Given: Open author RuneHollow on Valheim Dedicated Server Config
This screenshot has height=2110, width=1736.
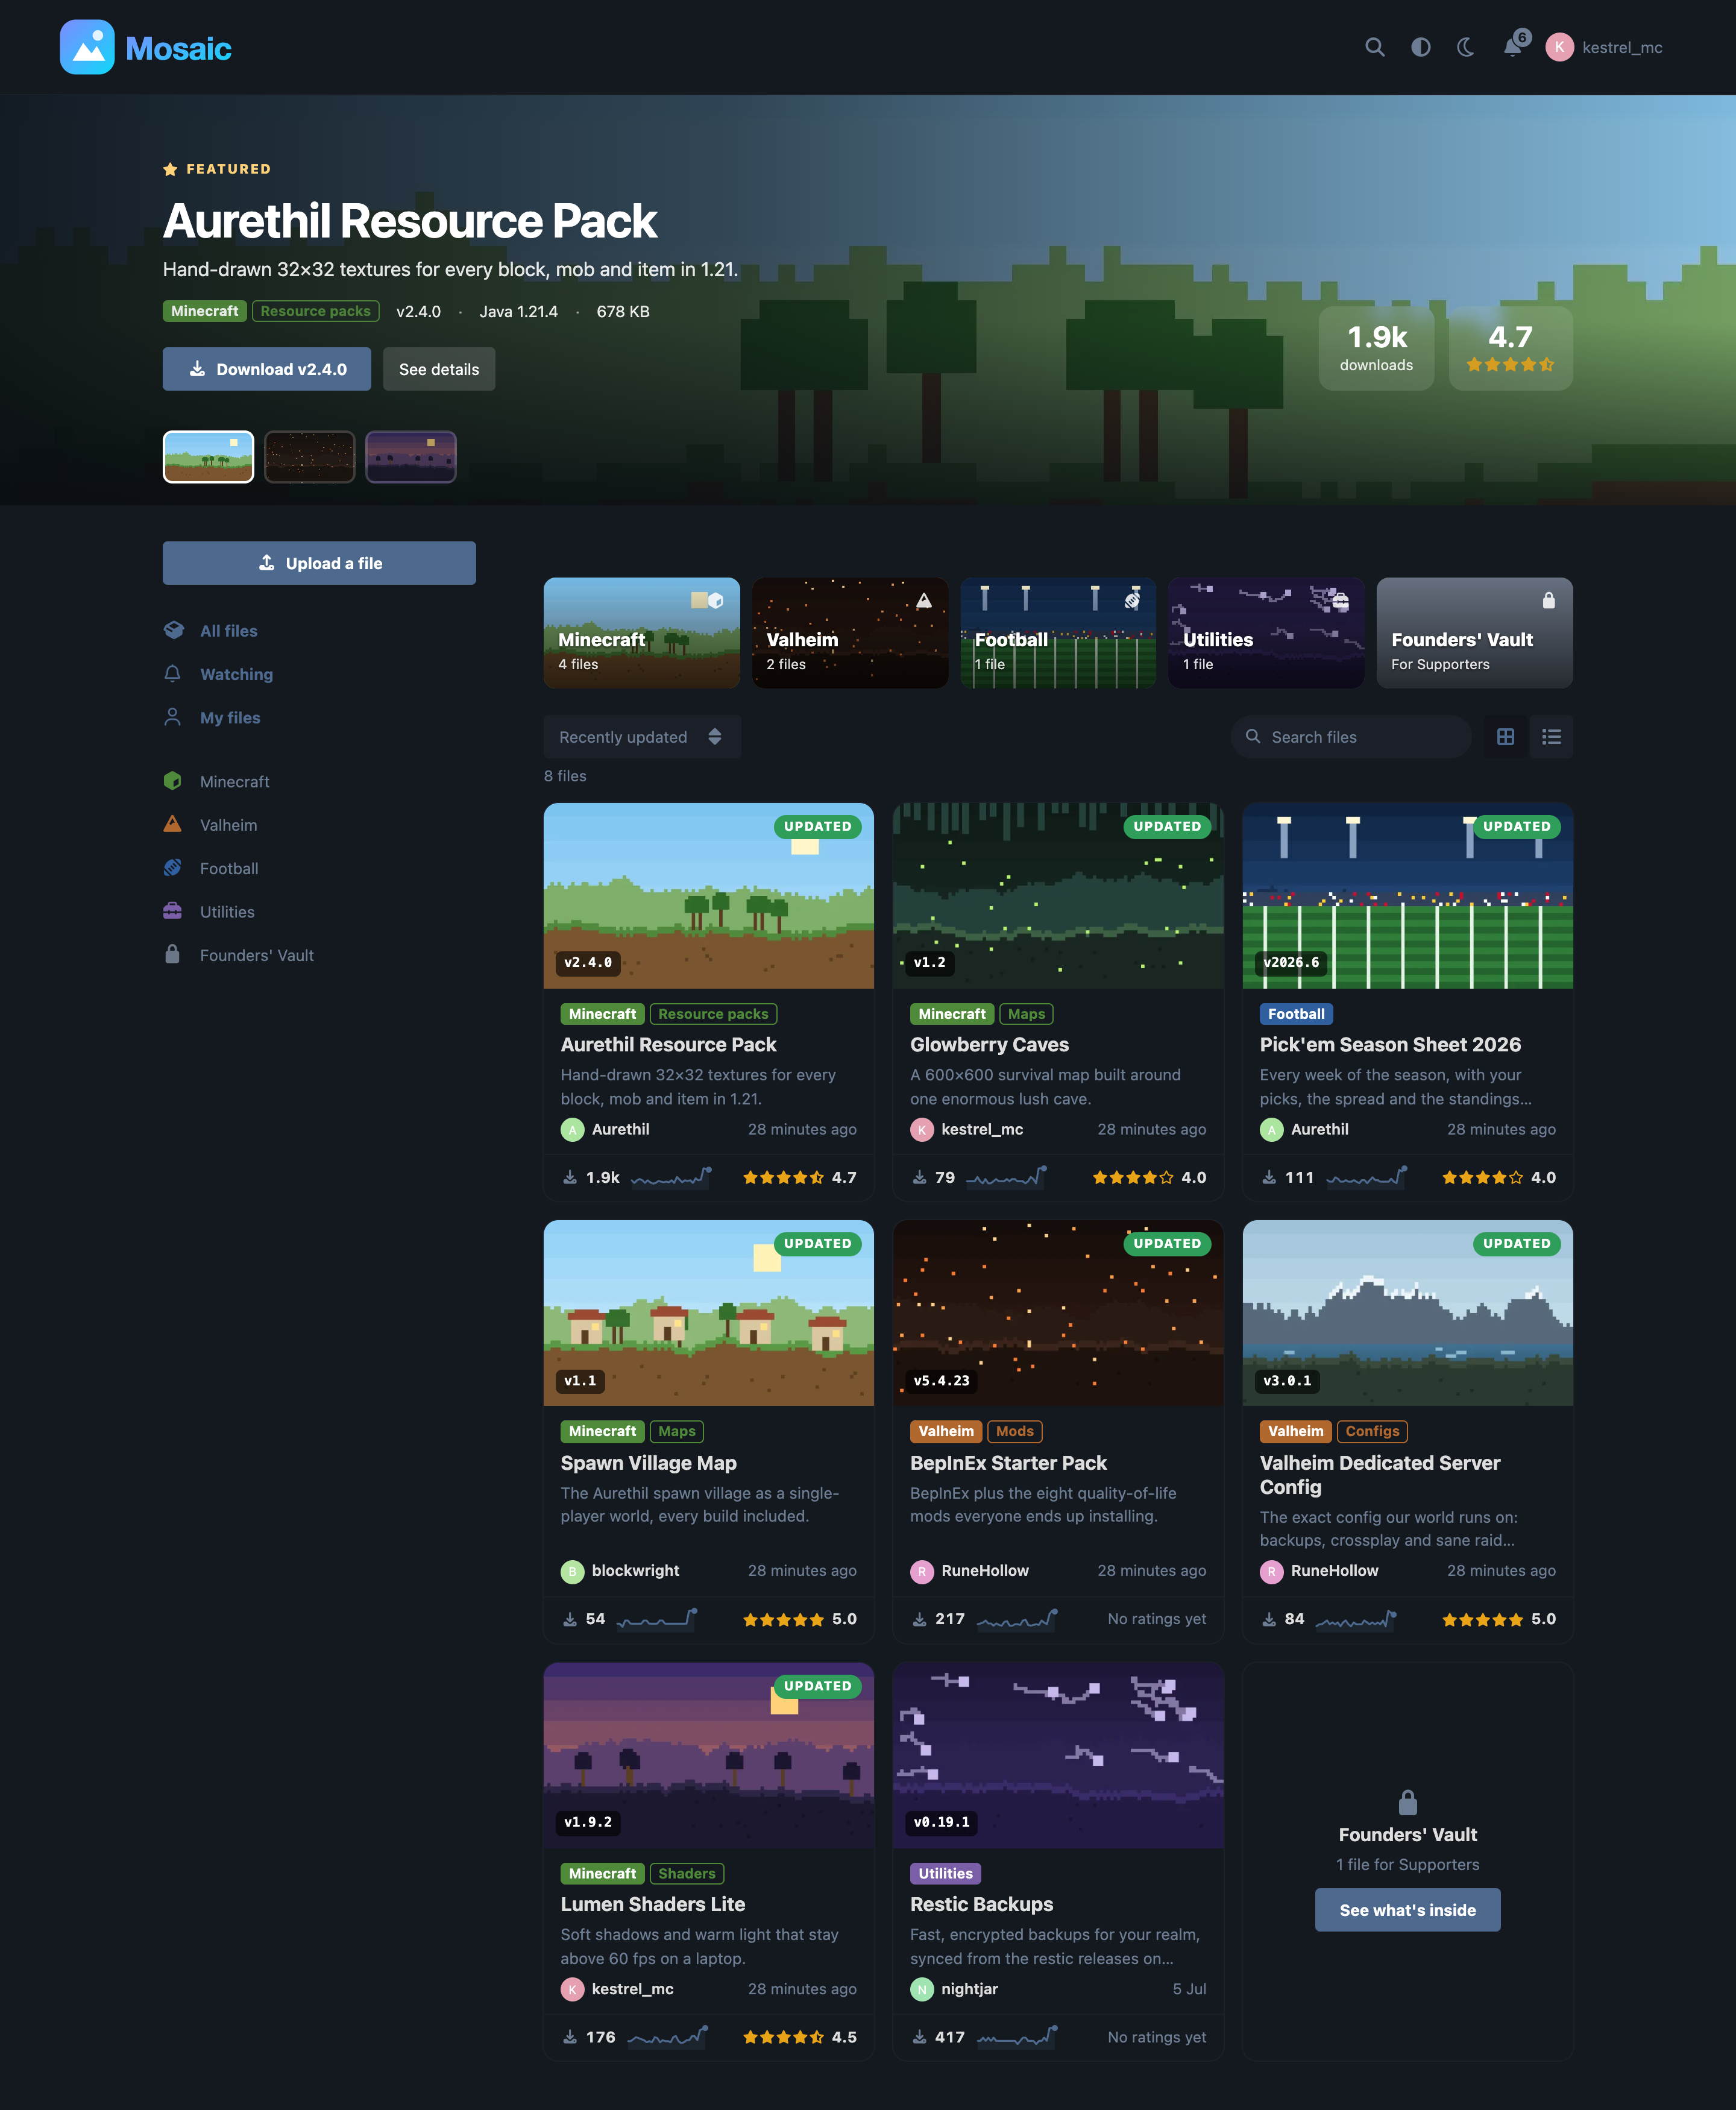Looking at the screenshot, I should pos(1334,1571).
